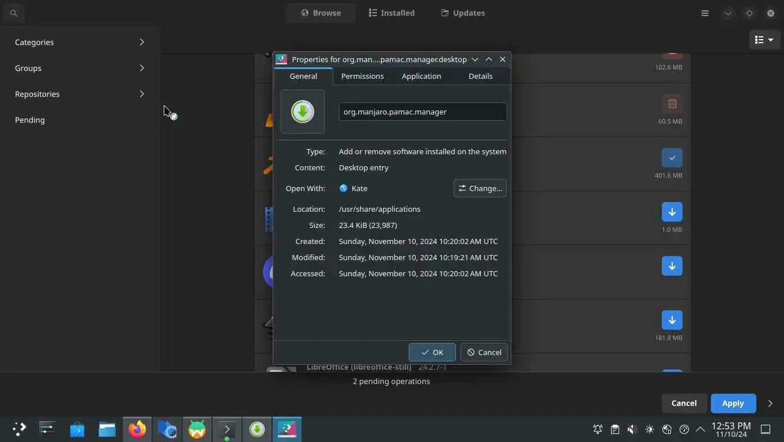
Task: Maximize the Pamac window via diamond button
Action: coord(749,13)
